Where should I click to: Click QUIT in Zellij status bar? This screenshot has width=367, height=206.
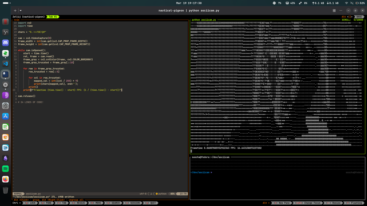coord(150,203)
